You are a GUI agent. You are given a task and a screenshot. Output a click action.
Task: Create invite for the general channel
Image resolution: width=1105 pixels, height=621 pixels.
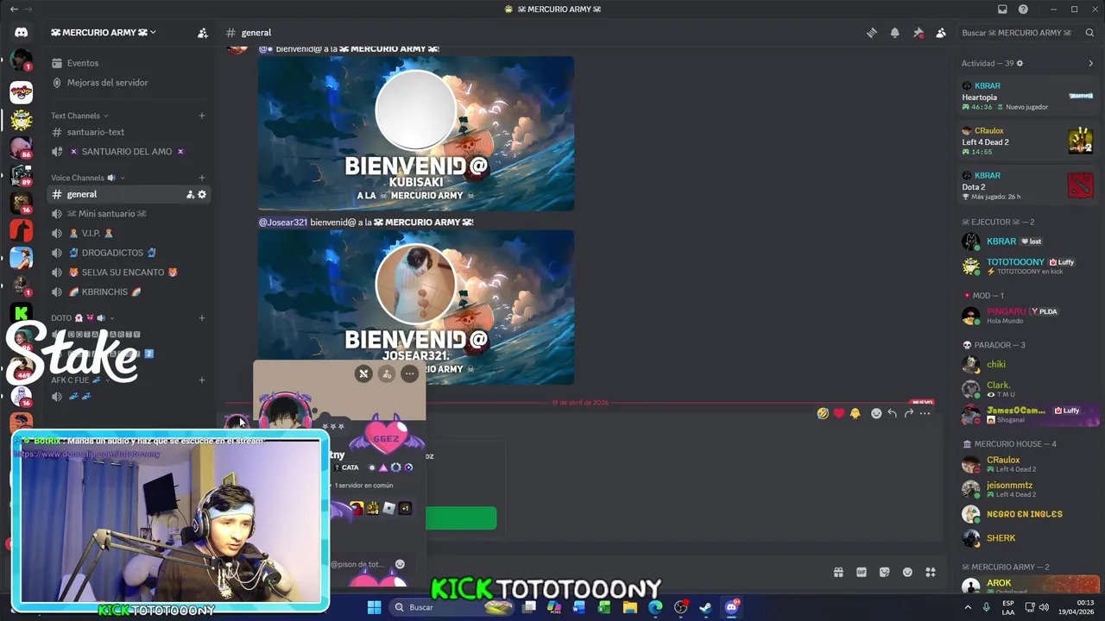coord(190,195)
